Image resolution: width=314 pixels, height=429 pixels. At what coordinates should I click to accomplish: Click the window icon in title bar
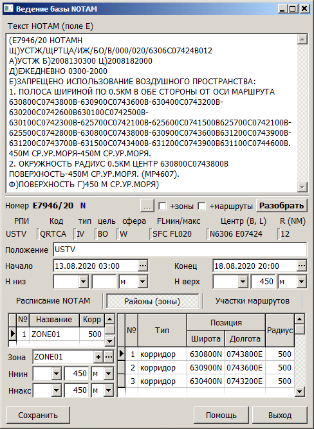(x=8, y=9)
